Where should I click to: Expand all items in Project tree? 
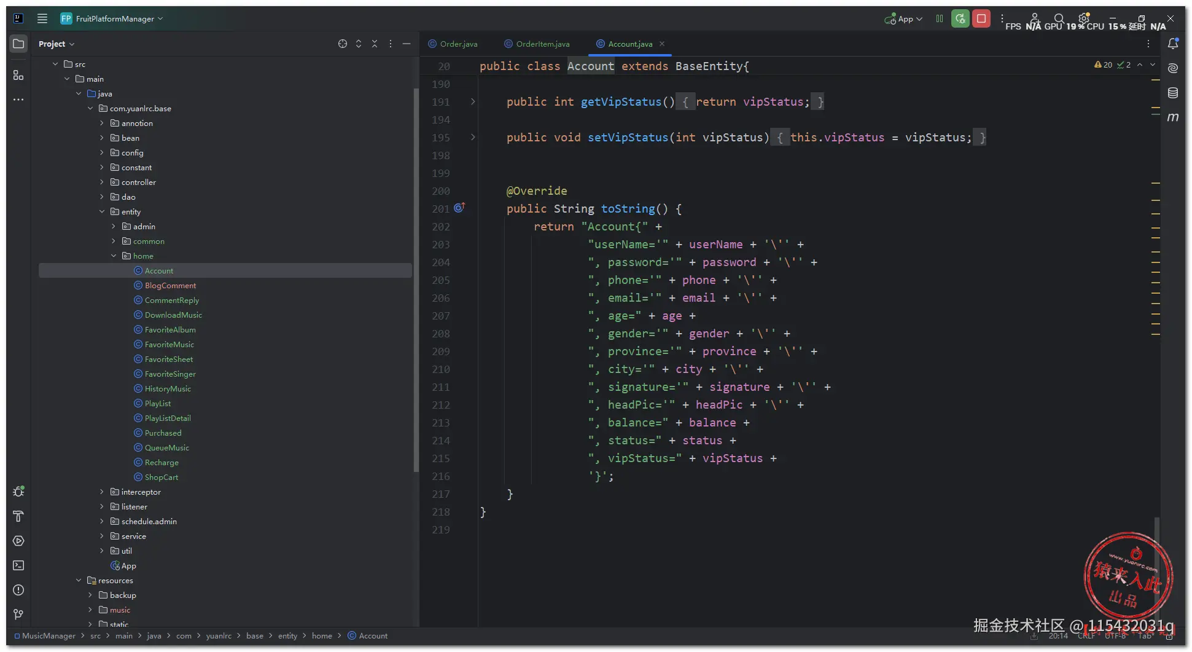point(359,44)
